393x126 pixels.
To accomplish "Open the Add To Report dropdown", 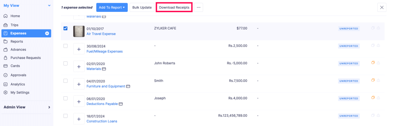I will (112, 7).
